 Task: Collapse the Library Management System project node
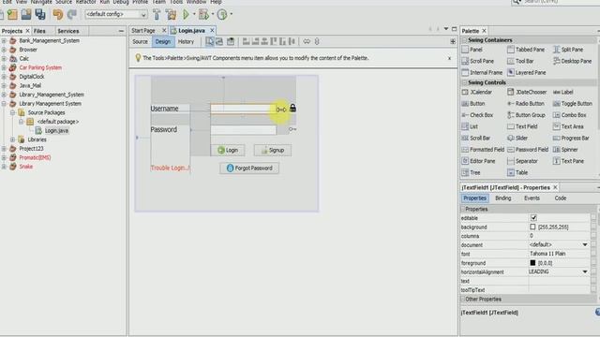(4, 104)
